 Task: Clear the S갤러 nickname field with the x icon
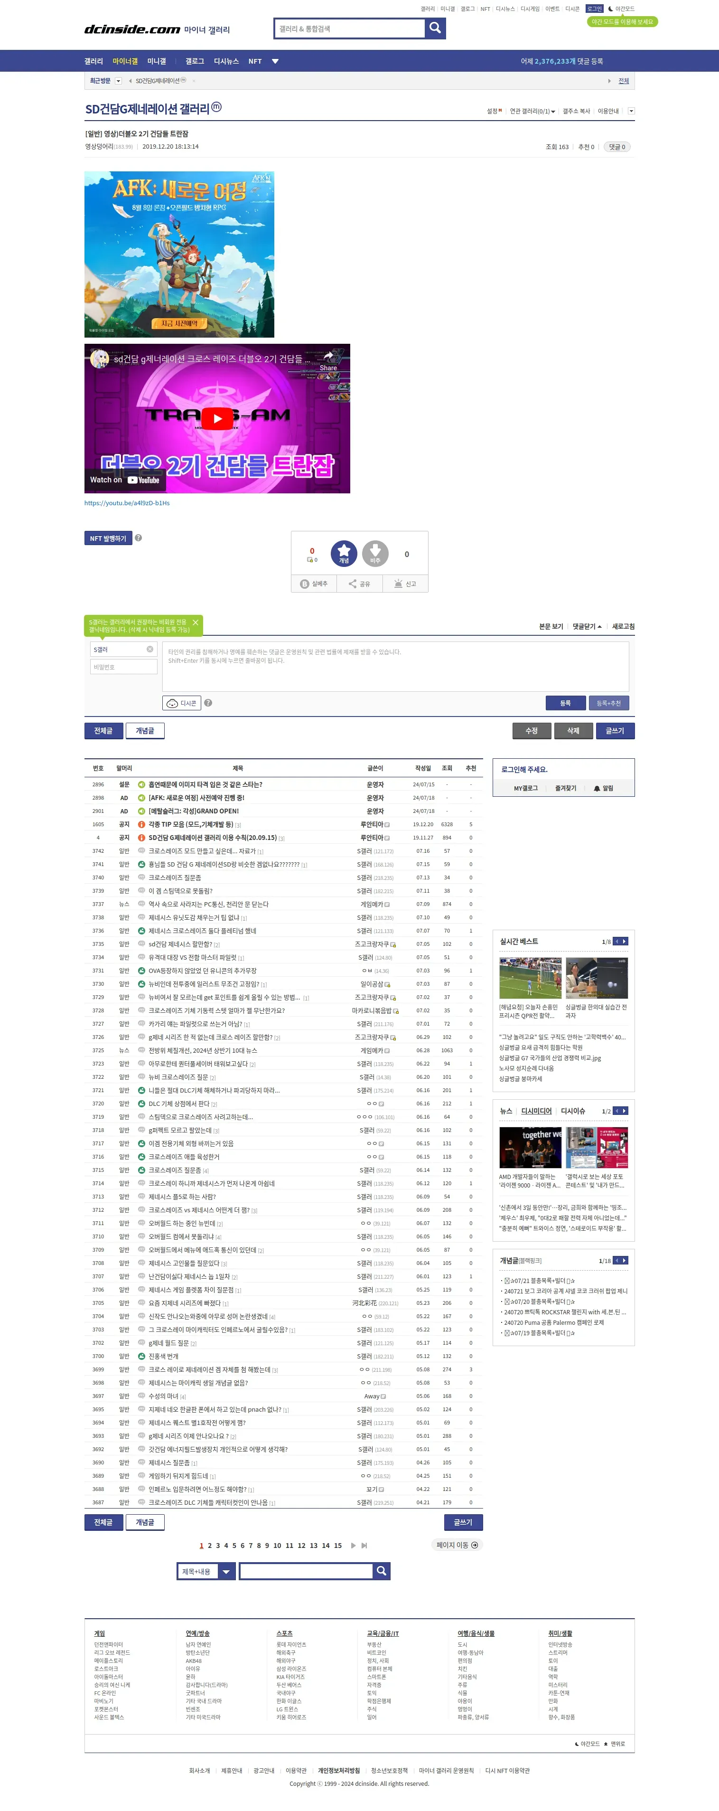(149, 649)
